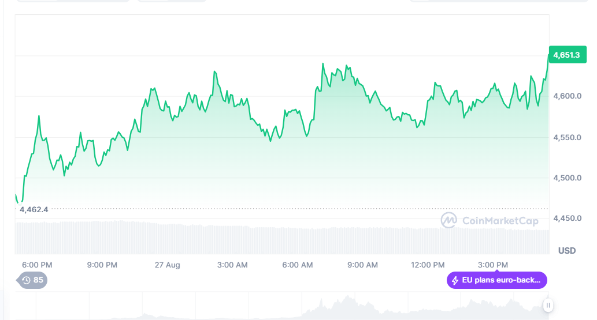Viewport: 597px width, 320px height.
Task: Click the USD currency label
Action: click(x=566, y=251)
